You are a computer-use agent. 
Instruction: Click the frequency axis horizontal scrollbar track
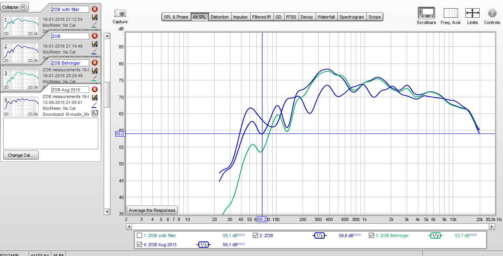[x=310, y=227]
